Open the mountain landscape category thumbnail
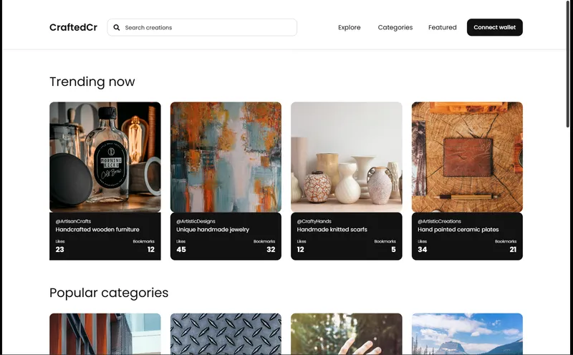573x355 pixels. 467,334
